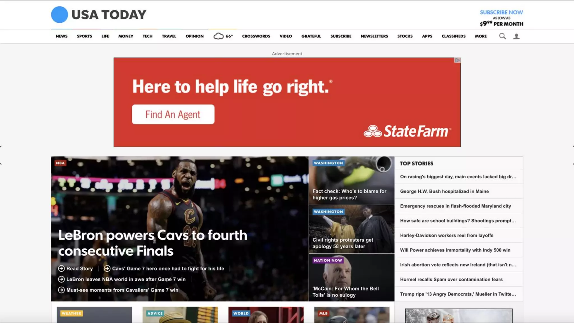Click the AdChoices icon on the advertisement
The height and width of the screenshot is (323, 574).
coord(457,60)
